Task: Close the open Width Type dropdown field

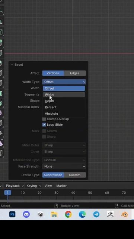Action: coord(64,82)
